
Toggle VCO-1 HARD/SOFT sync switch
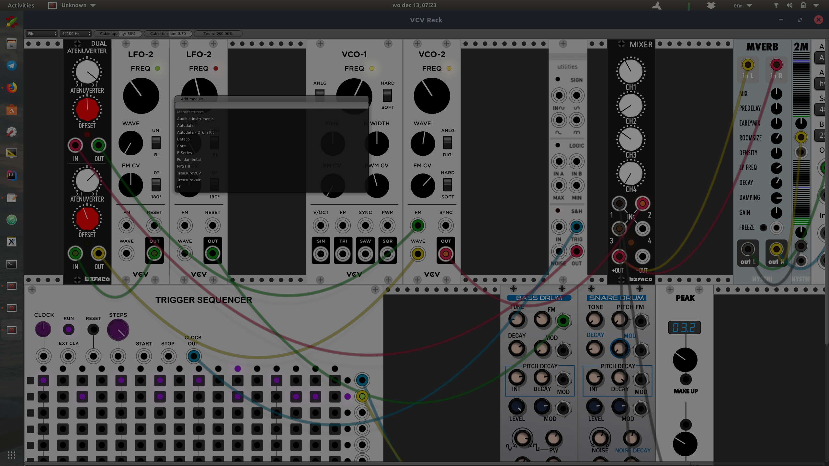387,95
